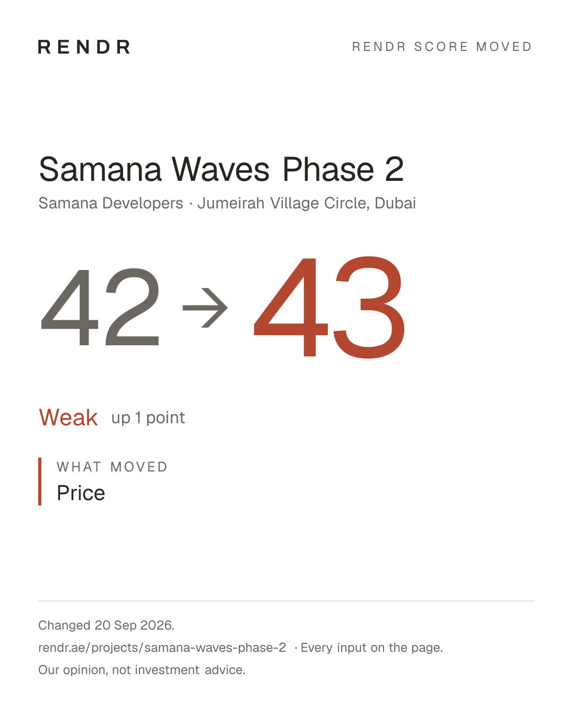The height and width of the screenshot is (716, 573).
Task: Click the new score 43
Action: [x=330, y=307]
